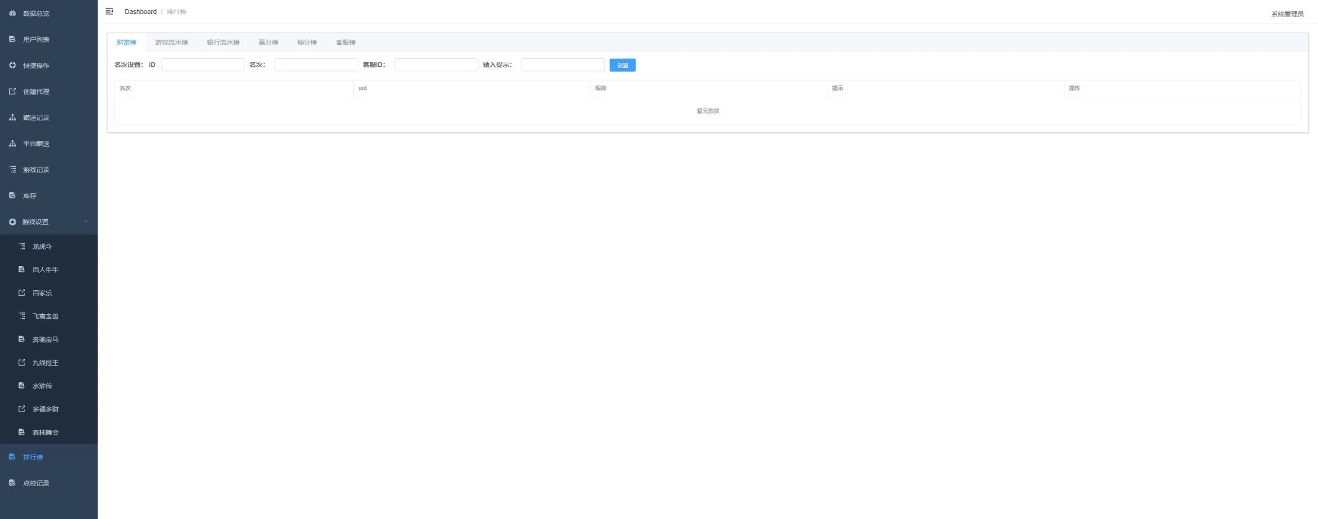Viewport: 1318px width, 519px height.
Task: Focus the 客服ID input field
Action: 436,65
